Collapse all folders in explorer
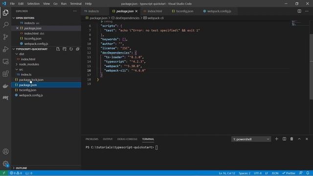The width and height of the screenshot is (313, 176). point(78,49)
